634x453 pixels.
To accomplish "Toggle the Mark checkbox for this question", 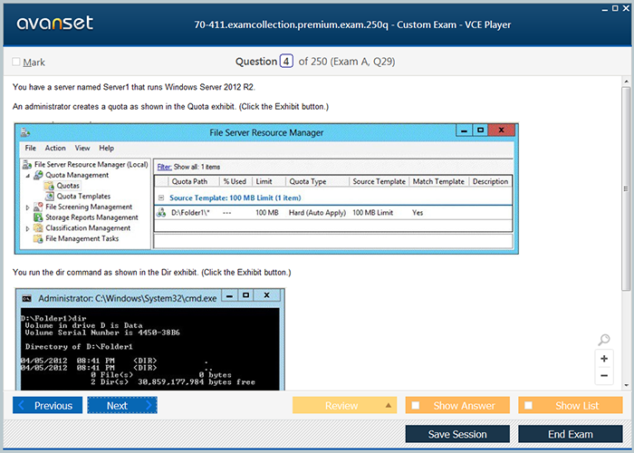I will pyautogui.click(x=16, y=62).
